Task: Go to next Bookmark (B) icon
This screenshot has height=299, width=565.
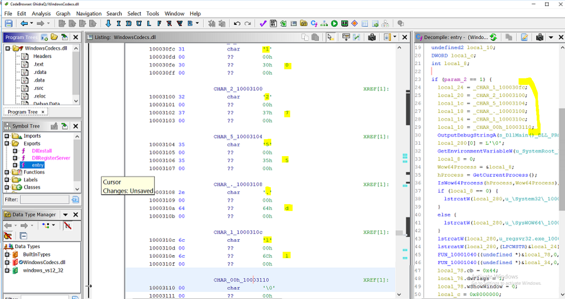Action: pos(190,23)
